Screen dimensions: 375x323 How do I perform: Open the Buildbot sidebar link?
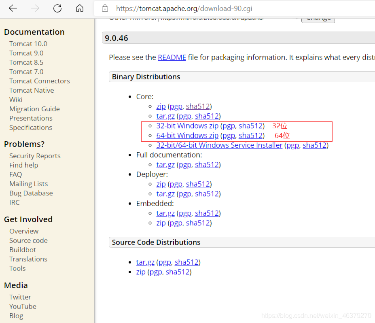click(23, 250)
